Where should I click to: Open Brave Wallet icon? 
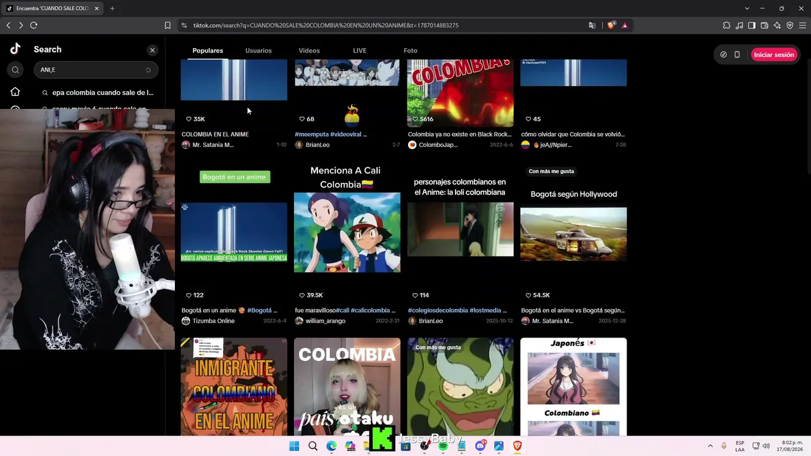pos(764,25)
